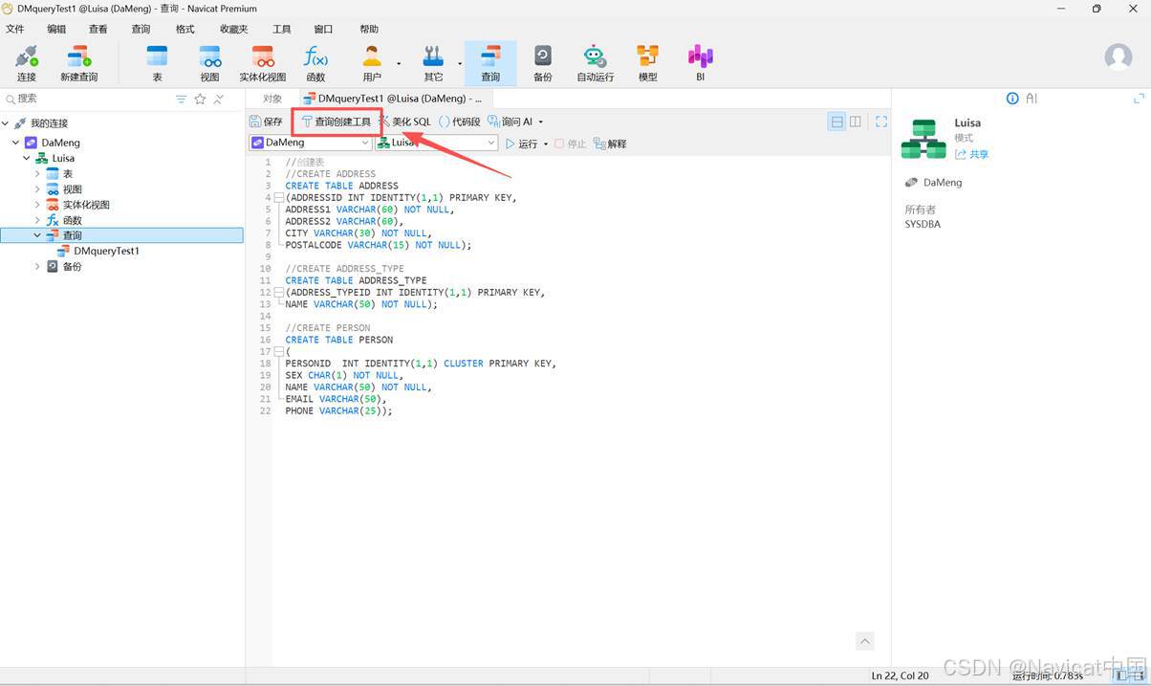Open the DaMeng connection dropdown
This screenshot has width=1151, height=686.
[310, 143]
